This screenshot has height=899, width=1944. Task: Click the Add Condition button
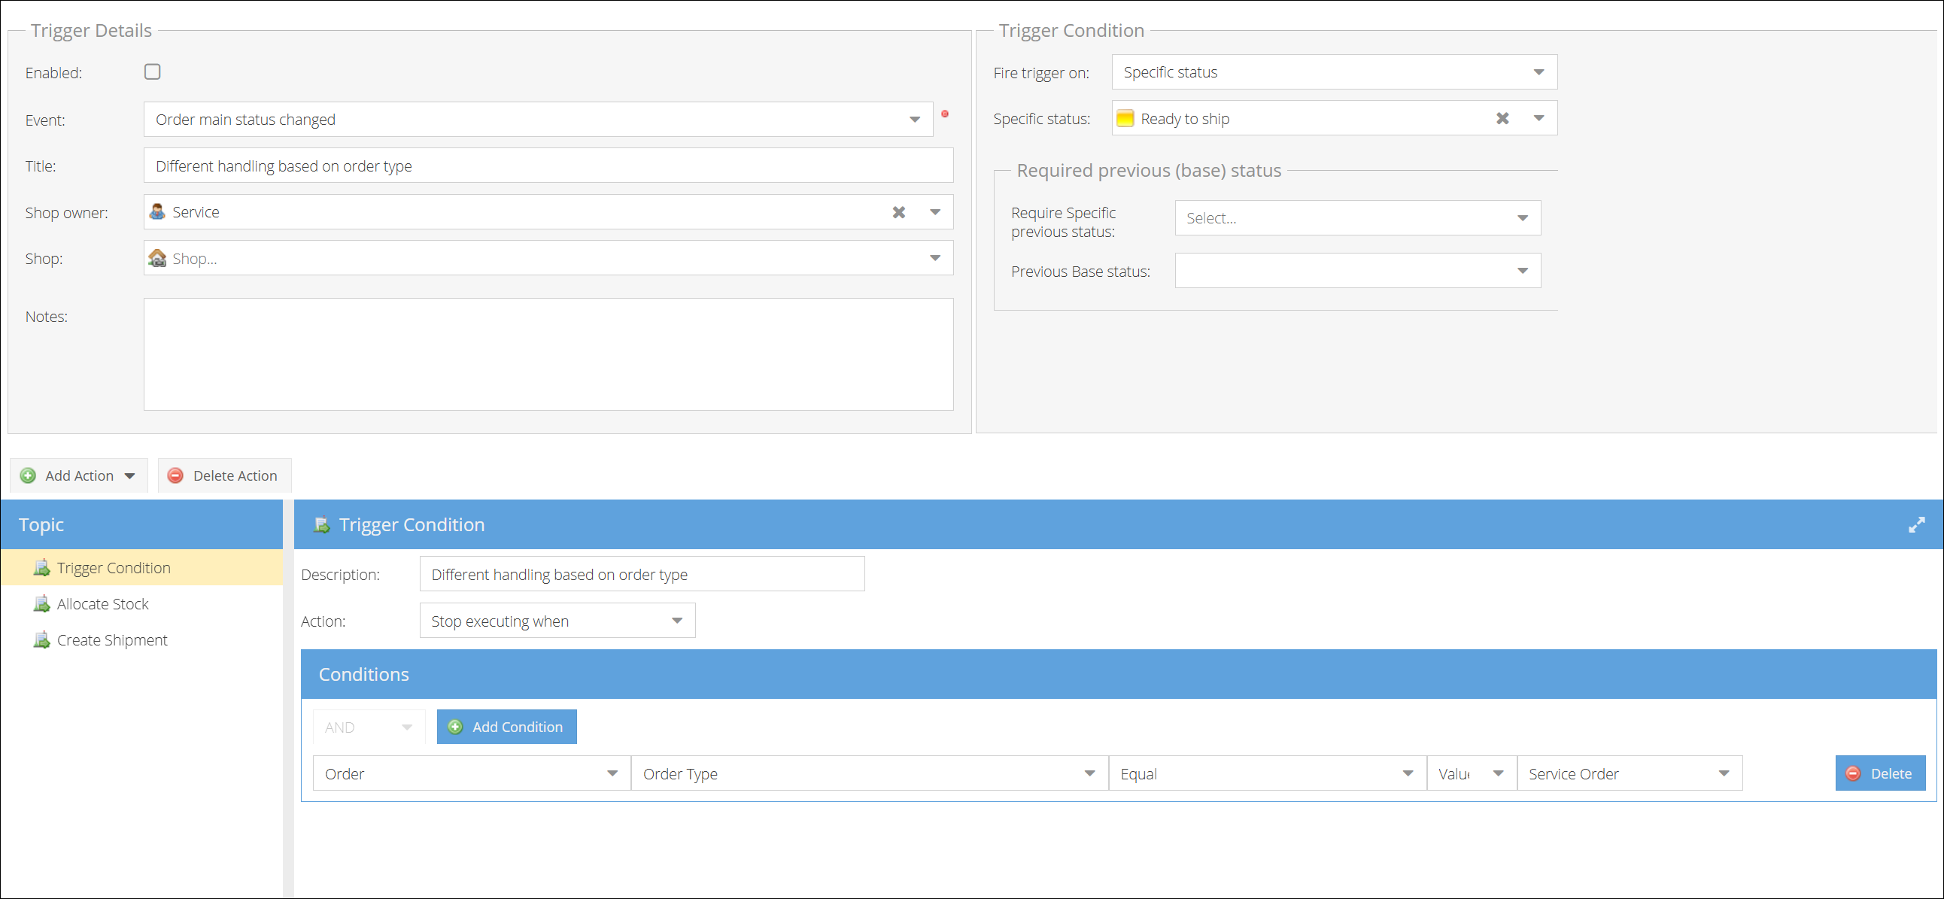point(506,726)
